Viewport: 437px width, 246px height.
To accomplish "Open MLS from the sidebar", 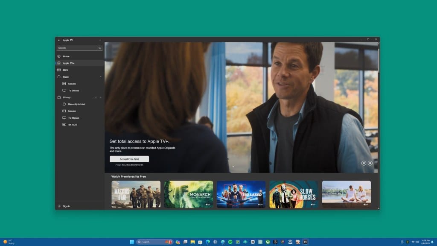I will click(65, 70).
